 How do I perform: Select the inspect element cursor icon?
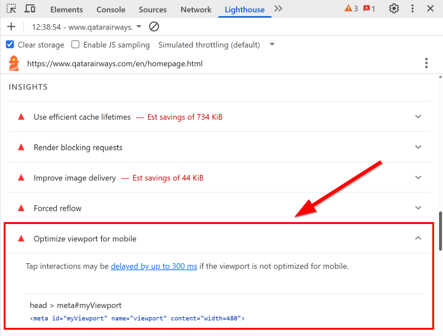tap(11, 8)
